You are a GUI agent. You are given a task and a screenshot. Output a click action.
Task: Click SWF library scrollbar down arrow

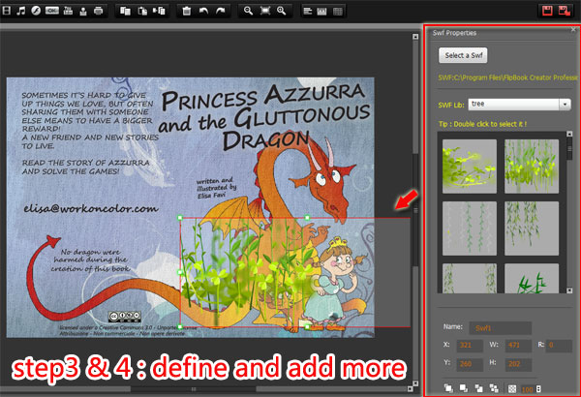[x=569, y=290]
